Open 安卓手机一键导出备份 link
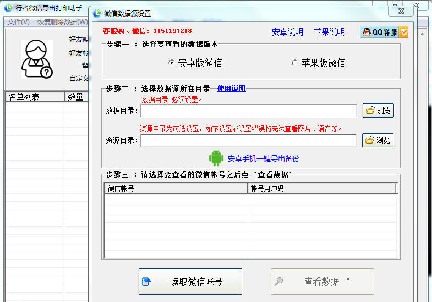Screen dimensions: 432x302 tap(264, 158)
